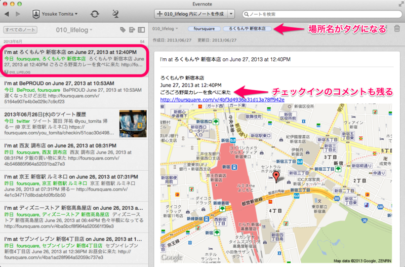The image size is (405, 267).
Task: Select the foursquare tag pill
Action: (x=204, y=29)
